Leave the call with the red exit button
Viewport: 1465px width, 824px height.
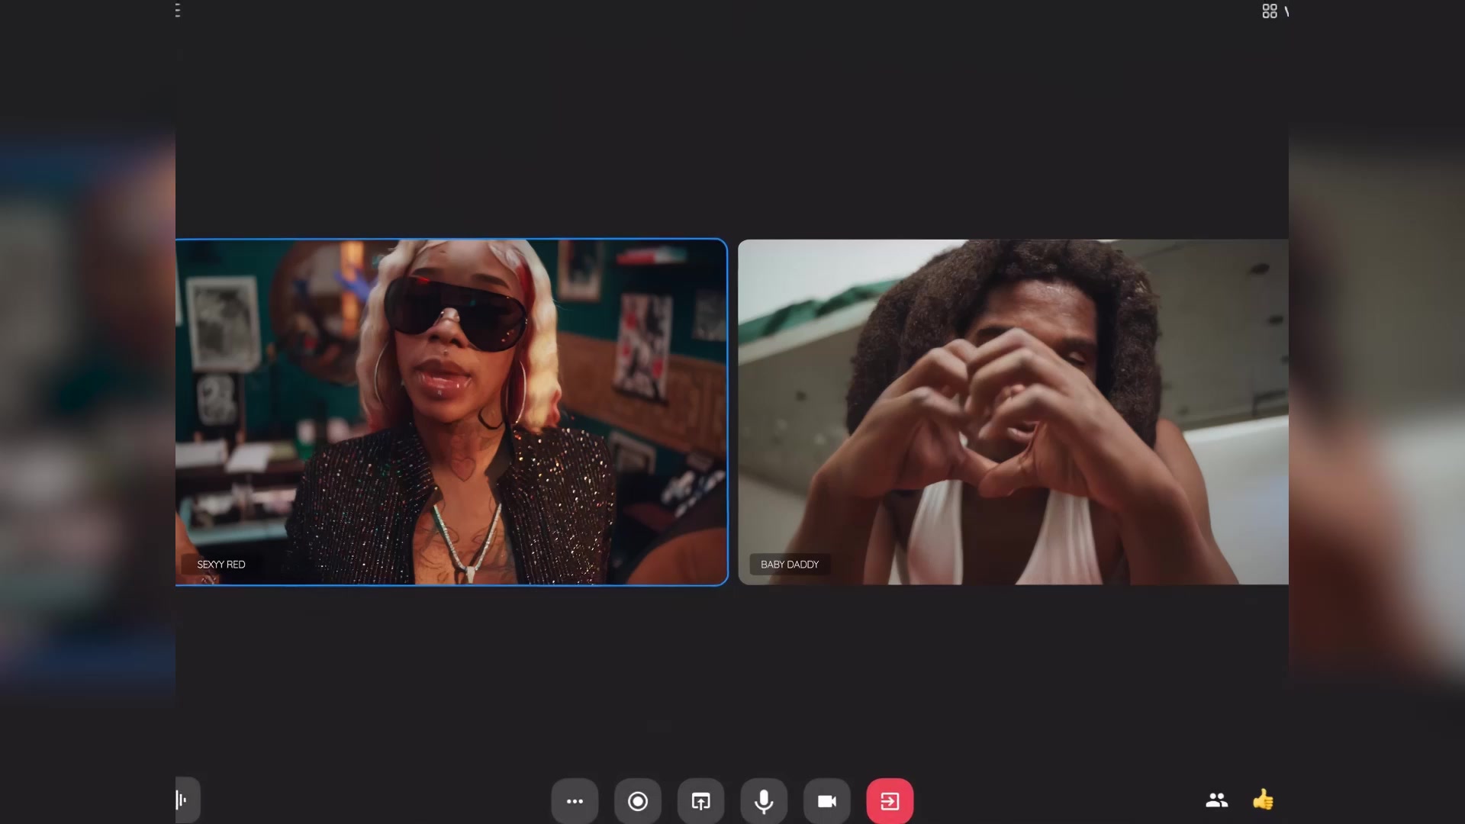click(x=890, y=801)
